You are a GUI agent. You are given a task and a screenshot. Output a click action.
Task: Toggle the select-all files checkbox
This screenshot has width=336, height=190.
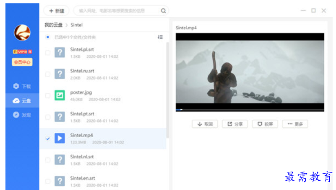(48, 37)
